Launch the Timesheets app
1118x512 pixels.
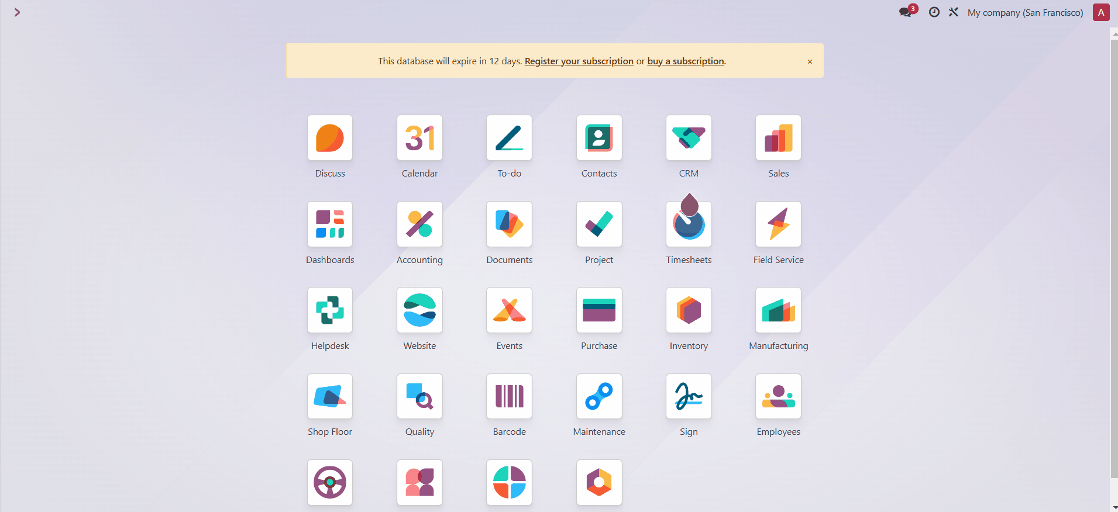689,224
